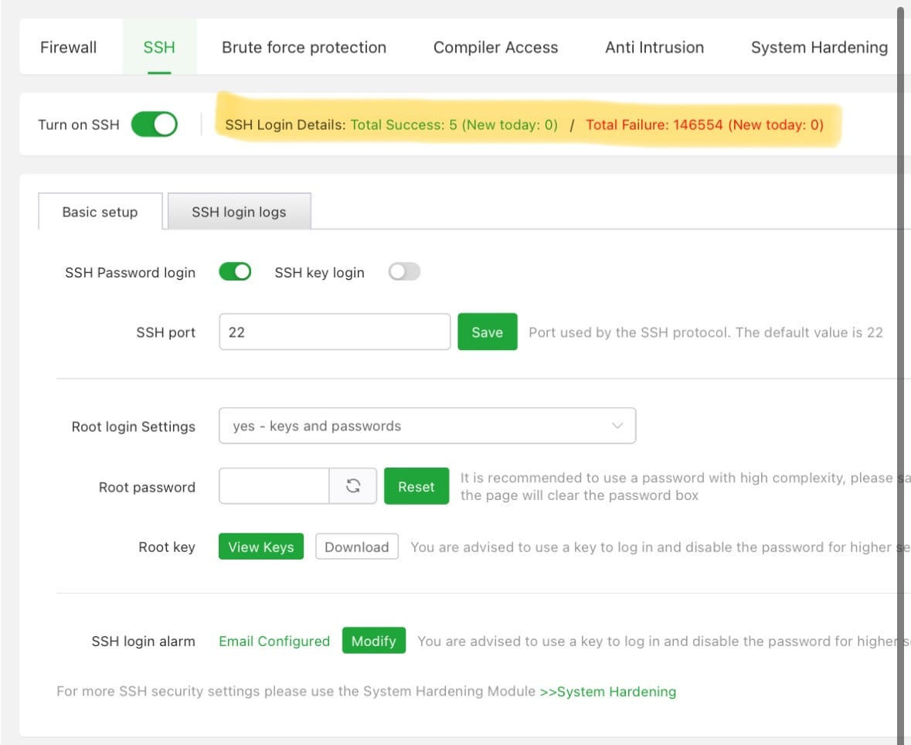Image resolution: width=911 pixels, height=745 pixels.
Task: Switch to the Firewall tab
Action: (x=69, y=47)
